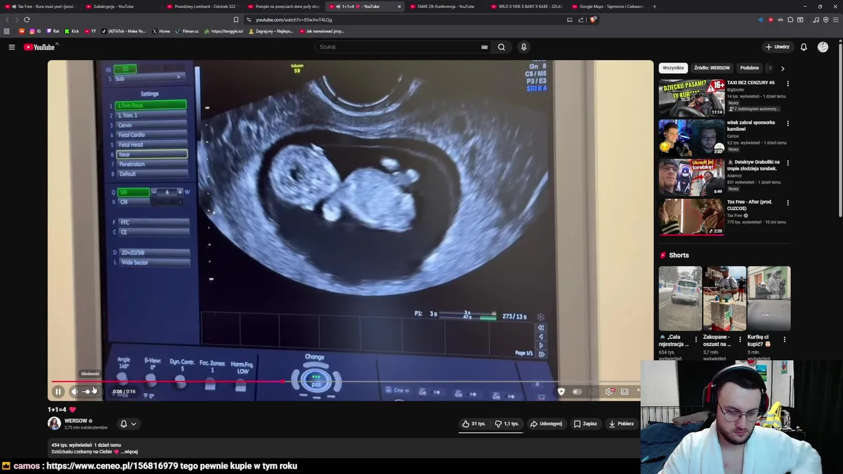Open the Zakopane - oszust short
843x474 pixels.
(x=724, y=298)
